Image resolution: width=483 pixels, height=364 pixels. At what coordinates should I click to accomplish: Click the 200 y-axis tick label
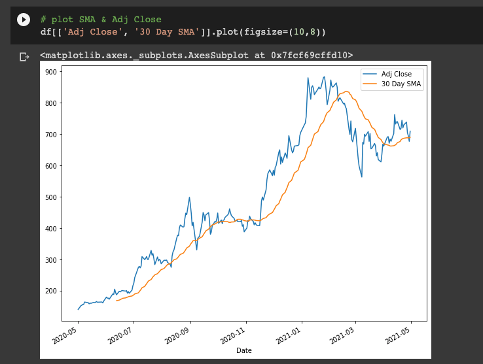click(50, 291)
